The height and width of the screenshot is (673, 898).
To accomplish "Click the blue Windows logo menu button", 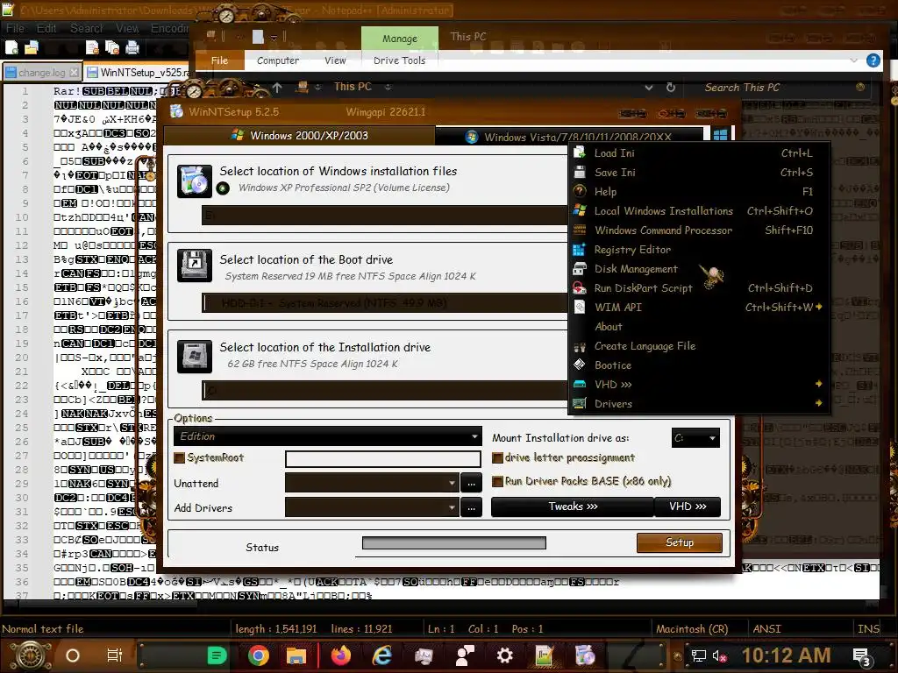I will point(720,134).
